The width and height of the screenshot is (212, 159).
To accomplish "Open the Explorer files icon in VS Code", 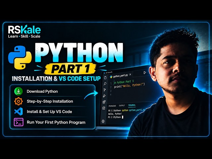I will tap(105, 78).
